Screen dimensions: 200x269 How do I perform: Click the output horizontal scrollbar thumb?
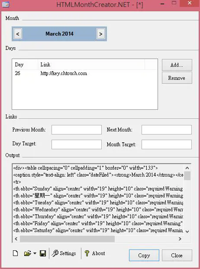67,239
